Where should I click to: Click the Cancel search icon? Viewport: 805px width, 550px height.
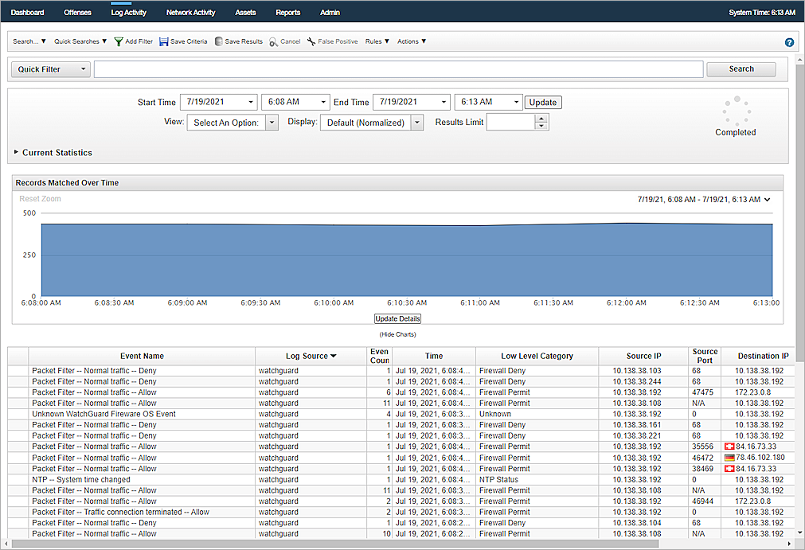click(273, 41)
